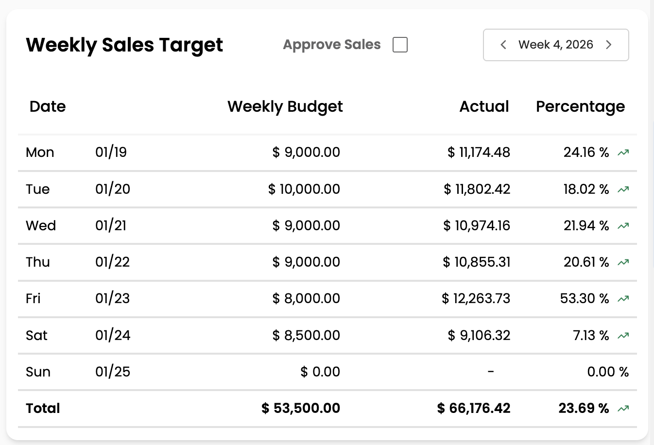Image resolution: width=654 pixels, height=445 pixels.
Task: Click the trend arrow icon for Monday 01/19
Action: click(623, 152)
